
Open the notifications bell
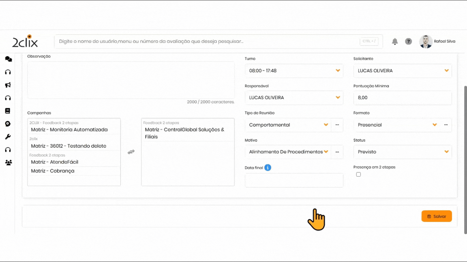394,41
